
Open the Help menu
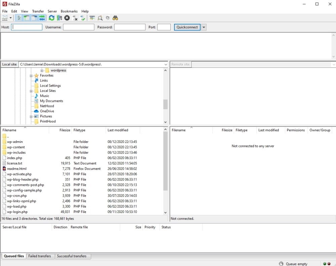85,11
